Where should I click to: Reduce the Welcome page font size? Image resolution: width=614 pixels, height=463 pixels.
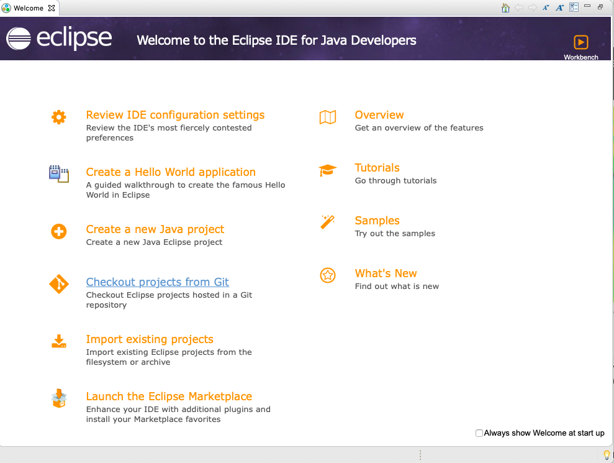546,7
